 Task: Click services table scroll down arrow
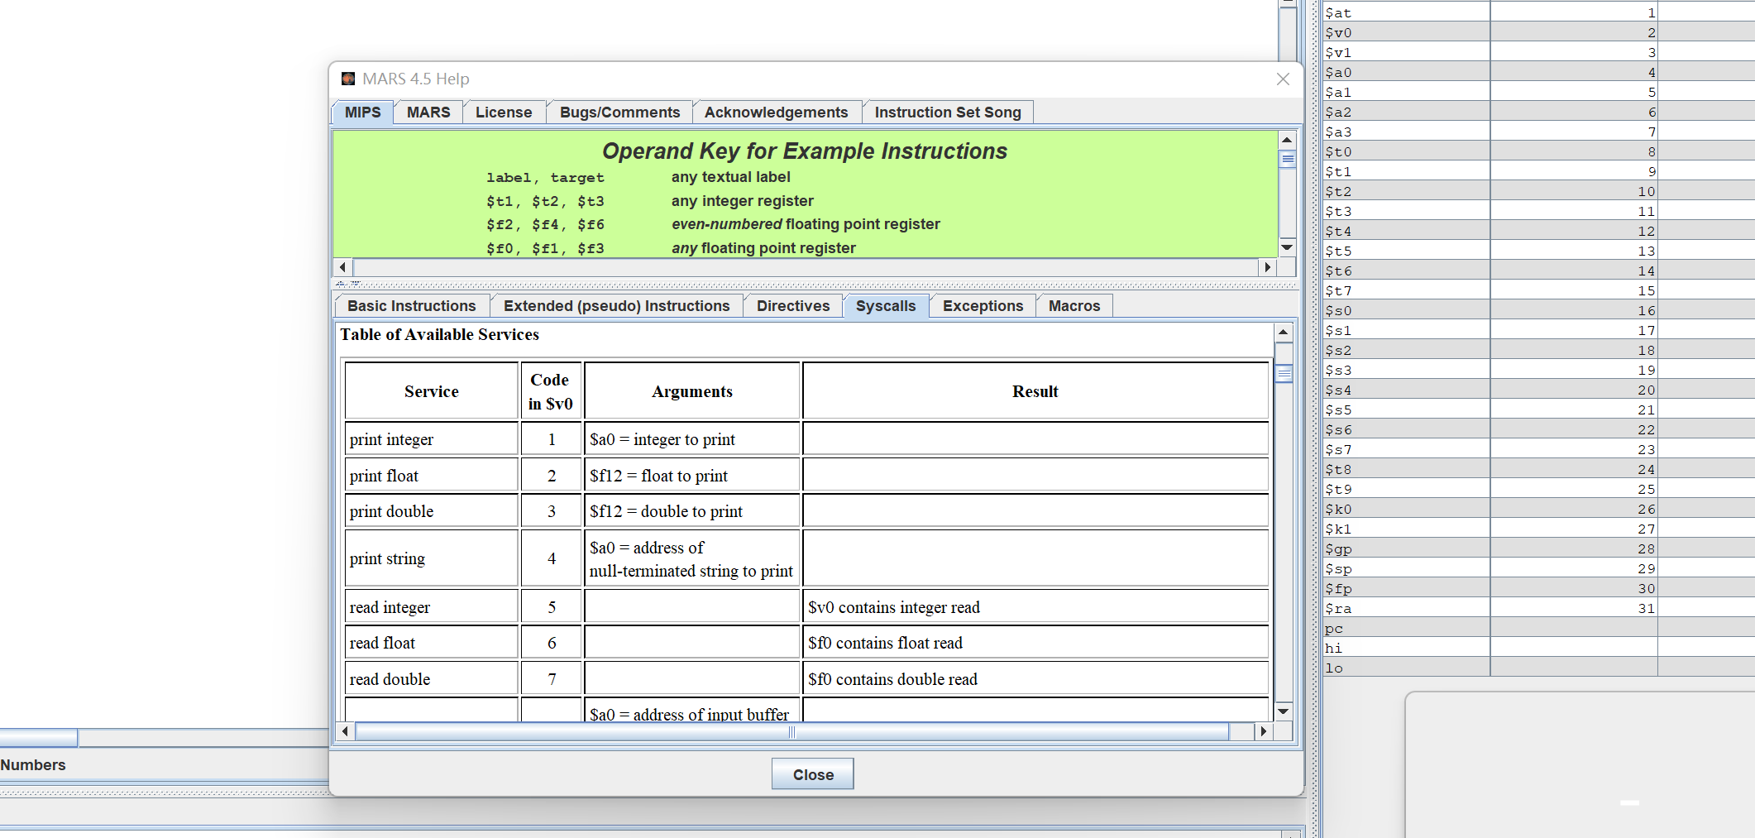click(1284, 711)
